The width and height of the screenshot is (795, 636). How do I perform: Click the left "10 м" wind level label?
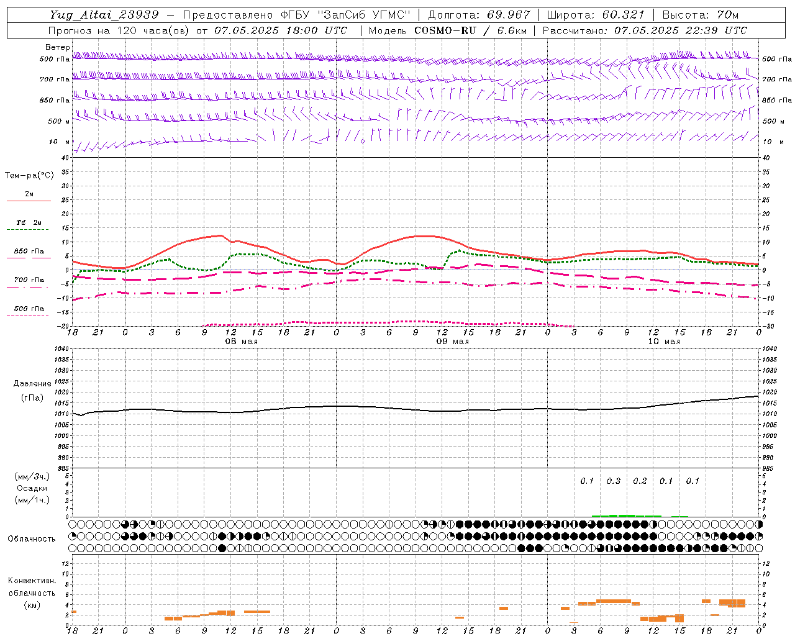point(60,142)
